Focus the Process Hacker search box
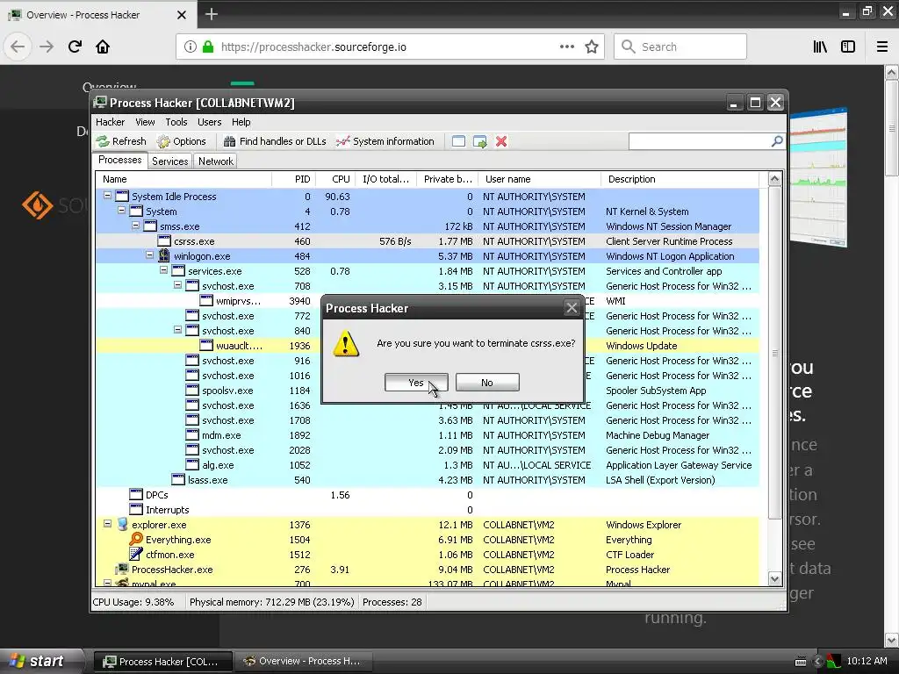Screen dimensions: 899x674 [700, 141]
